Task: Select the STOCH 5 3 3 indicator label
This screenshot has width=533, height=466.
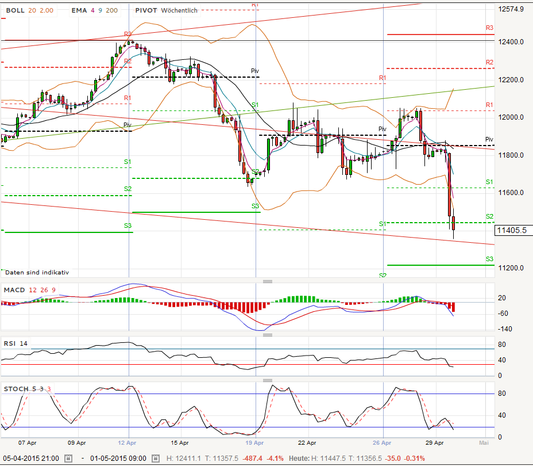Action: point(27,389)
